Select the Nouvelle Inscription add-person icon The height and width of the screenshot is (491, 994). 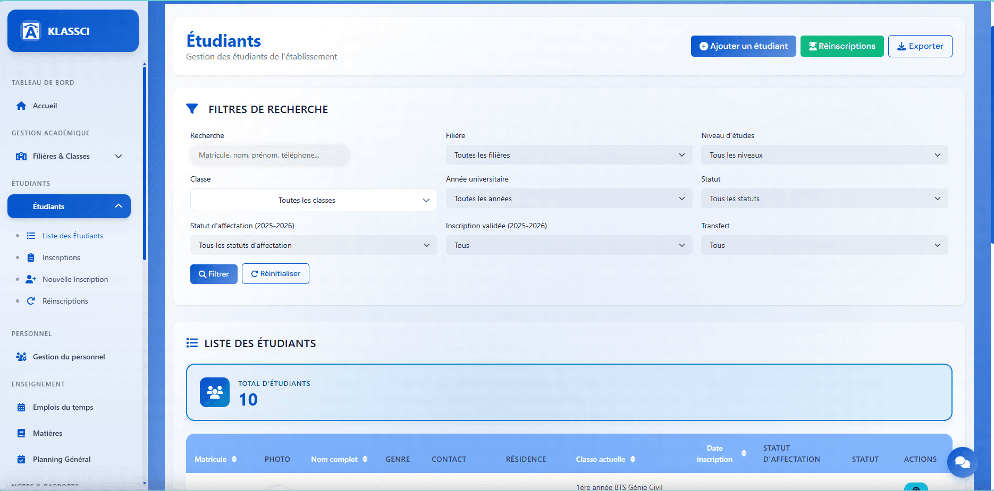click(x=31, y=279)
